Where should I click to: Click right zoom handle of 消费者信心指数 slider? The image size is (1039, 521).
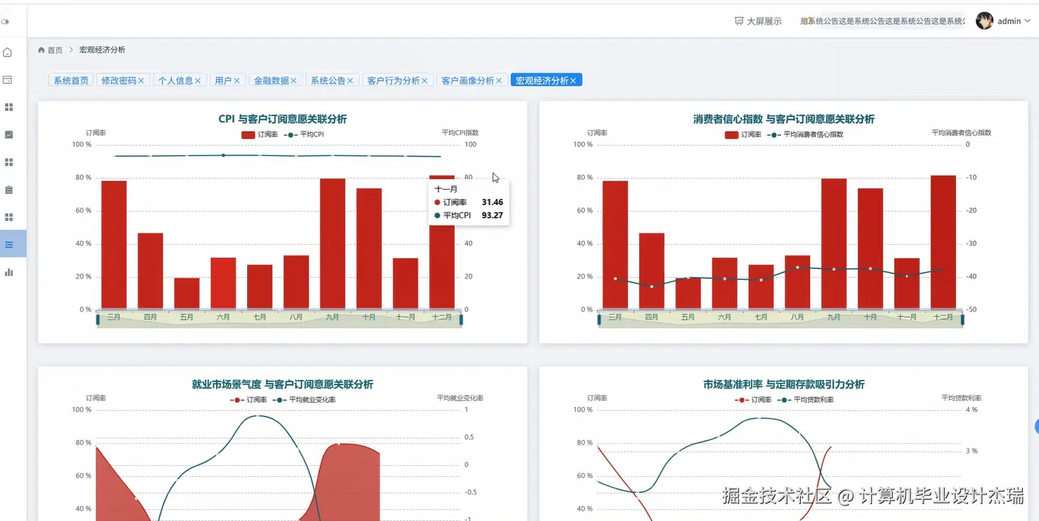(x=963, y=318)
